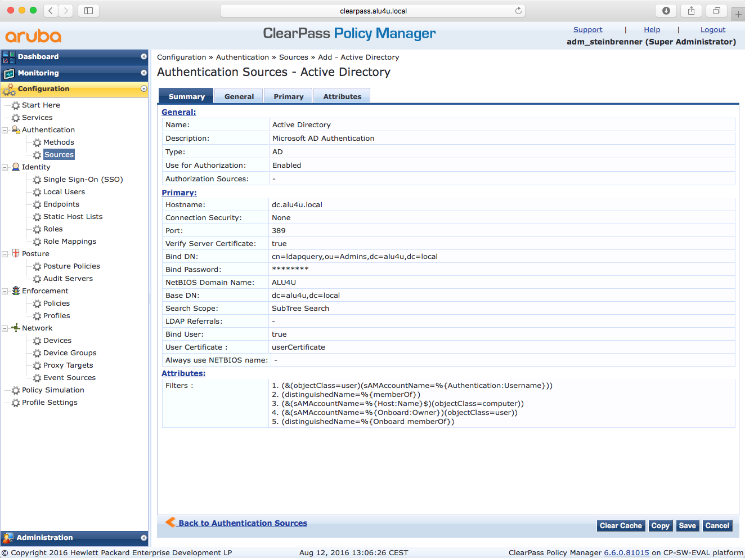
Task: Save the Active Directory source
Action: coord(687,526)
